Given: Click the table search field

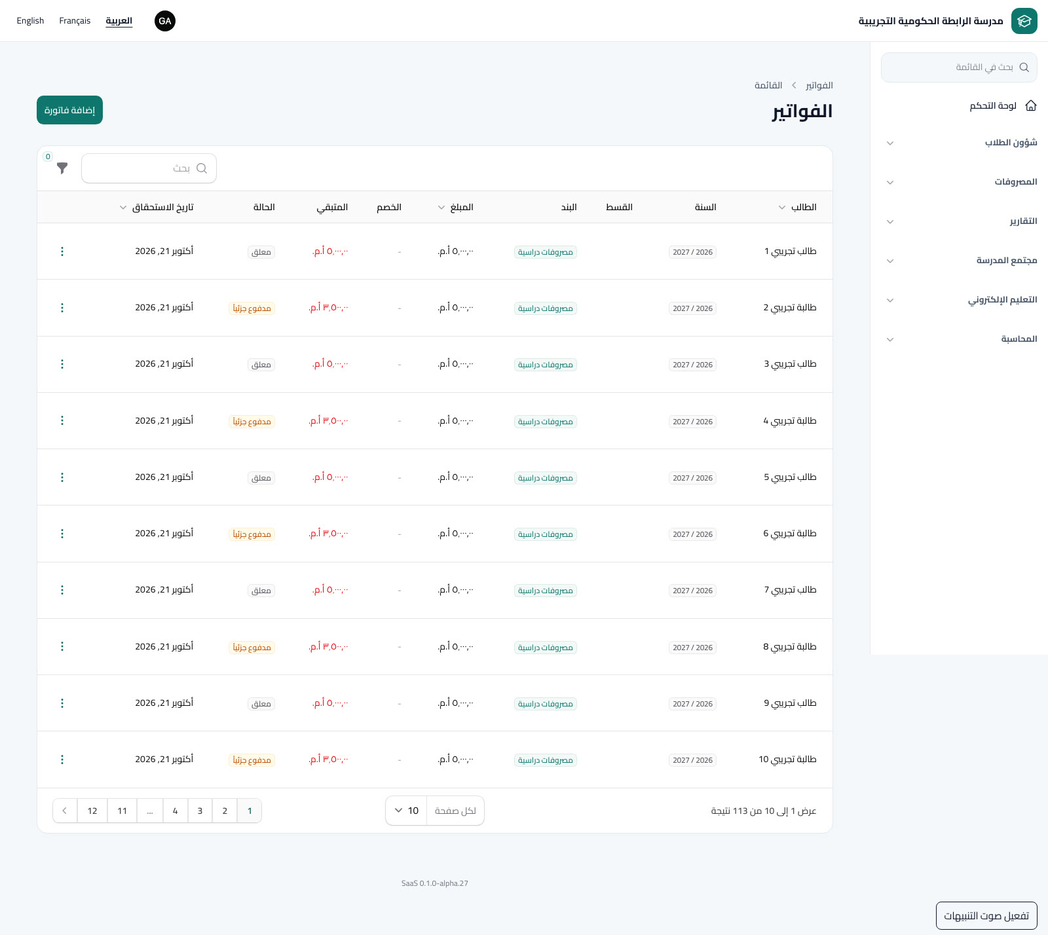Looking at the screenshot, I should coord(149,168).
